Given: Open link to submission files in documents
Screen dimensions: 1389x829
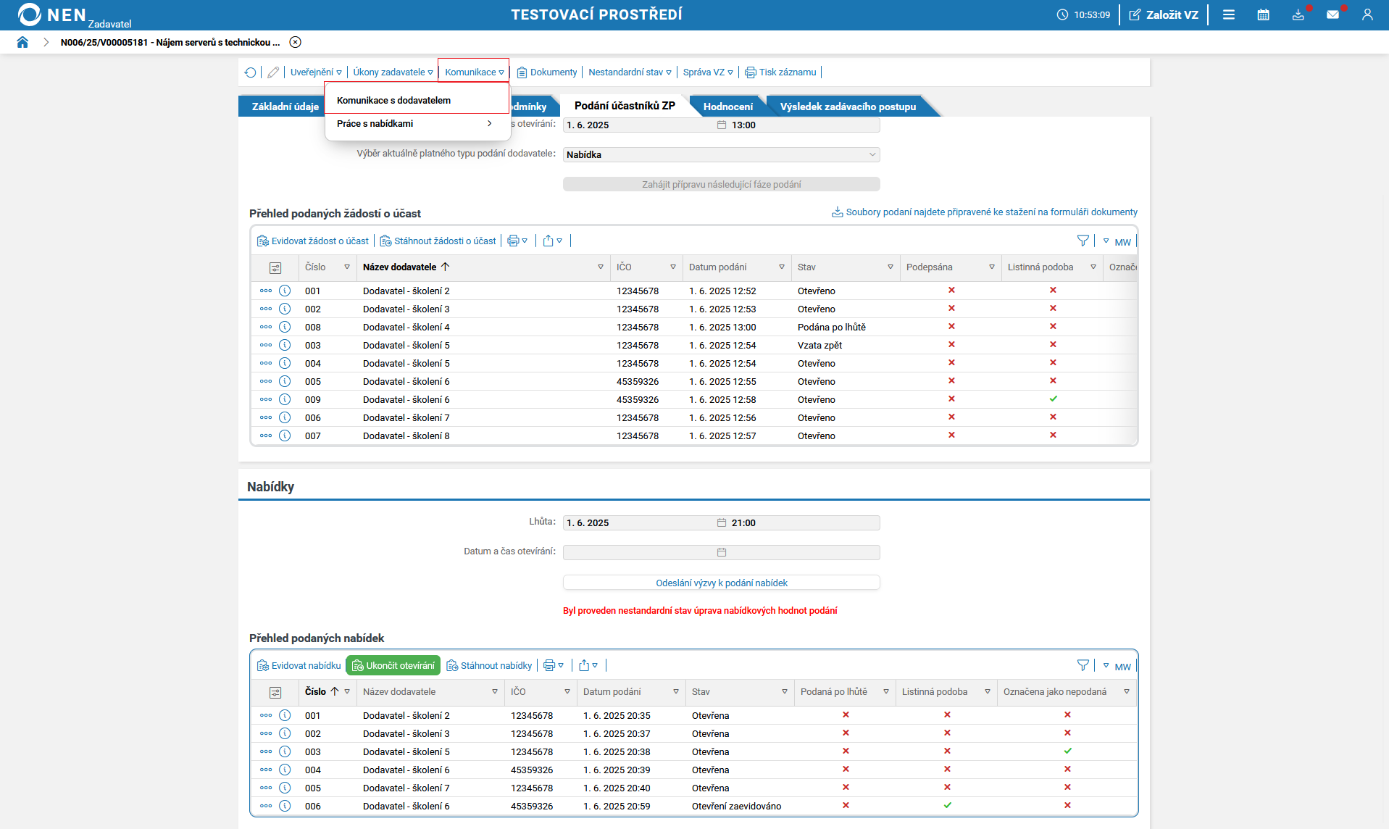Looking at the screenshot, I should pyautogui.click(x=990, y=212).
